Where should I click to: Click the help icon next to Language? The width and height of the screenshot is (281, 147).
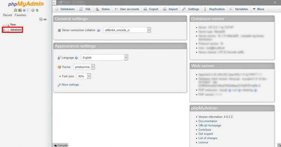76,58
